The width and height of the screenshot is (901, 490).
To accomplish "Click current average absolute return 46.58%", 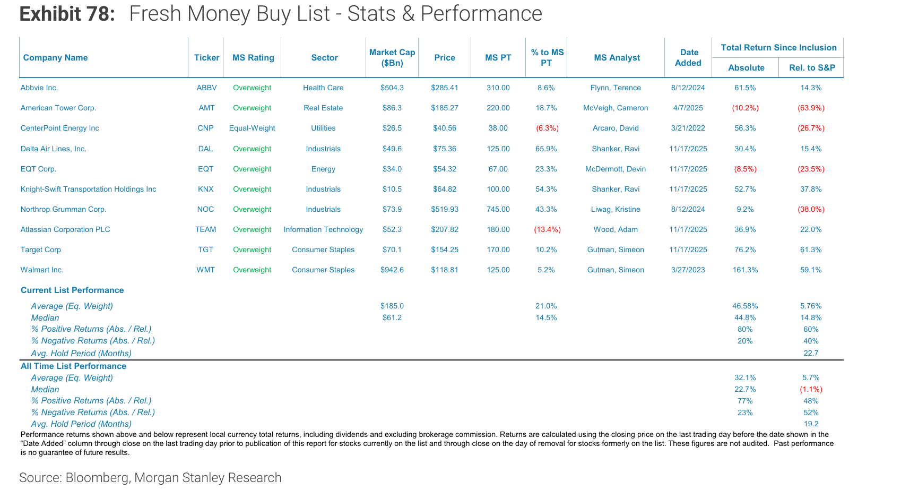I will click(745, 306).
